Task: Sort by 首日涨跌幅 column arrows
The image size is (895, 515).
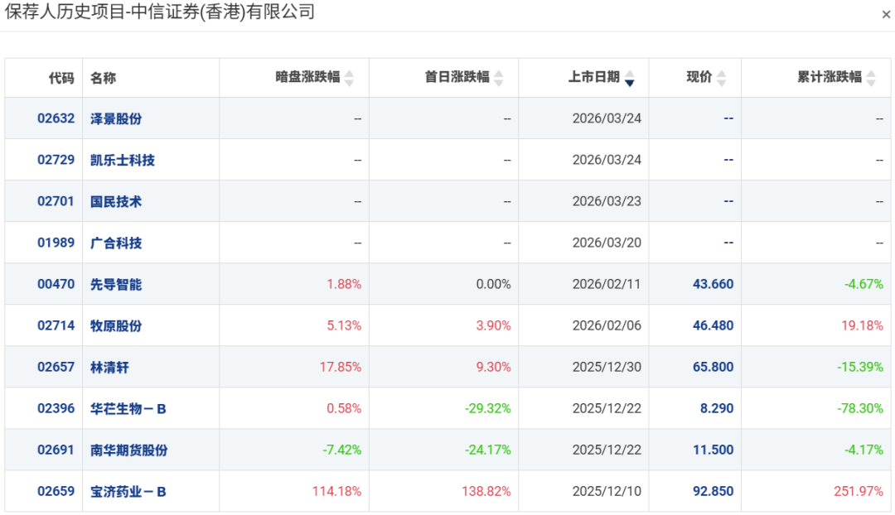Action: [498, 78]
